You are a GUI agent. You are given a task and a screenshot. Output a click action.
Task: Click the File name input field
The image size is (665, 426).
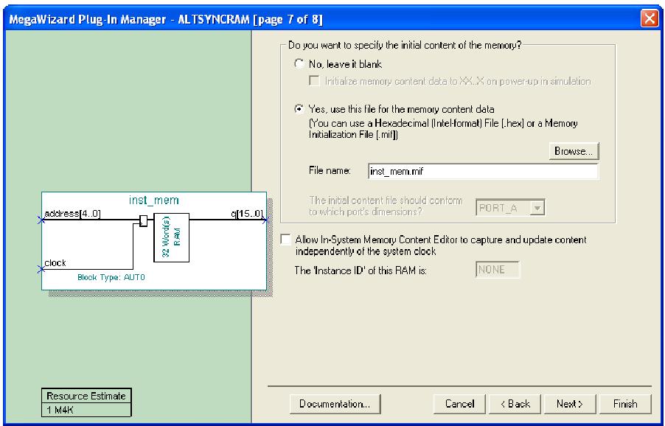click(483, 171)
